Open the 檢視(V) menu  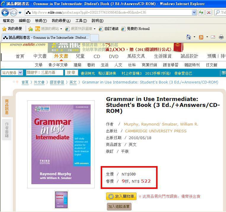(x=41, y=21)
